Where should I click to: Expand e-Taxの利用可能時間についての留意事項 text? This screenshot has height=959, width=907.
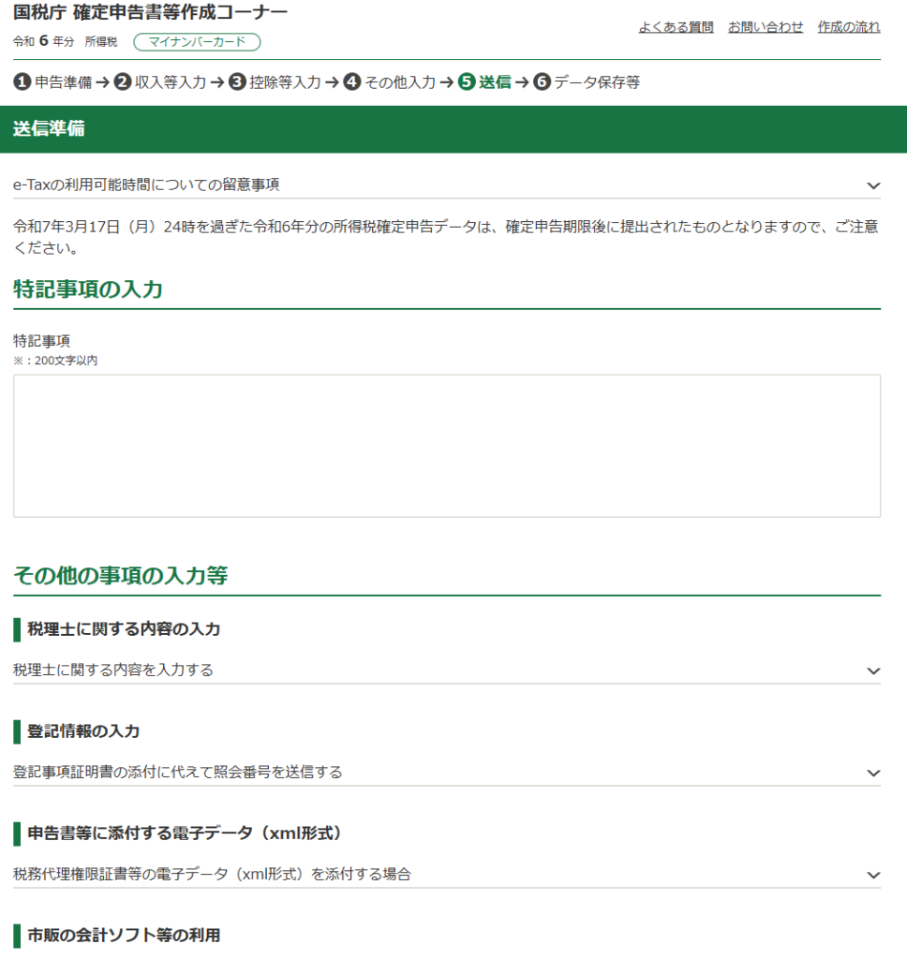click(146, 184)
